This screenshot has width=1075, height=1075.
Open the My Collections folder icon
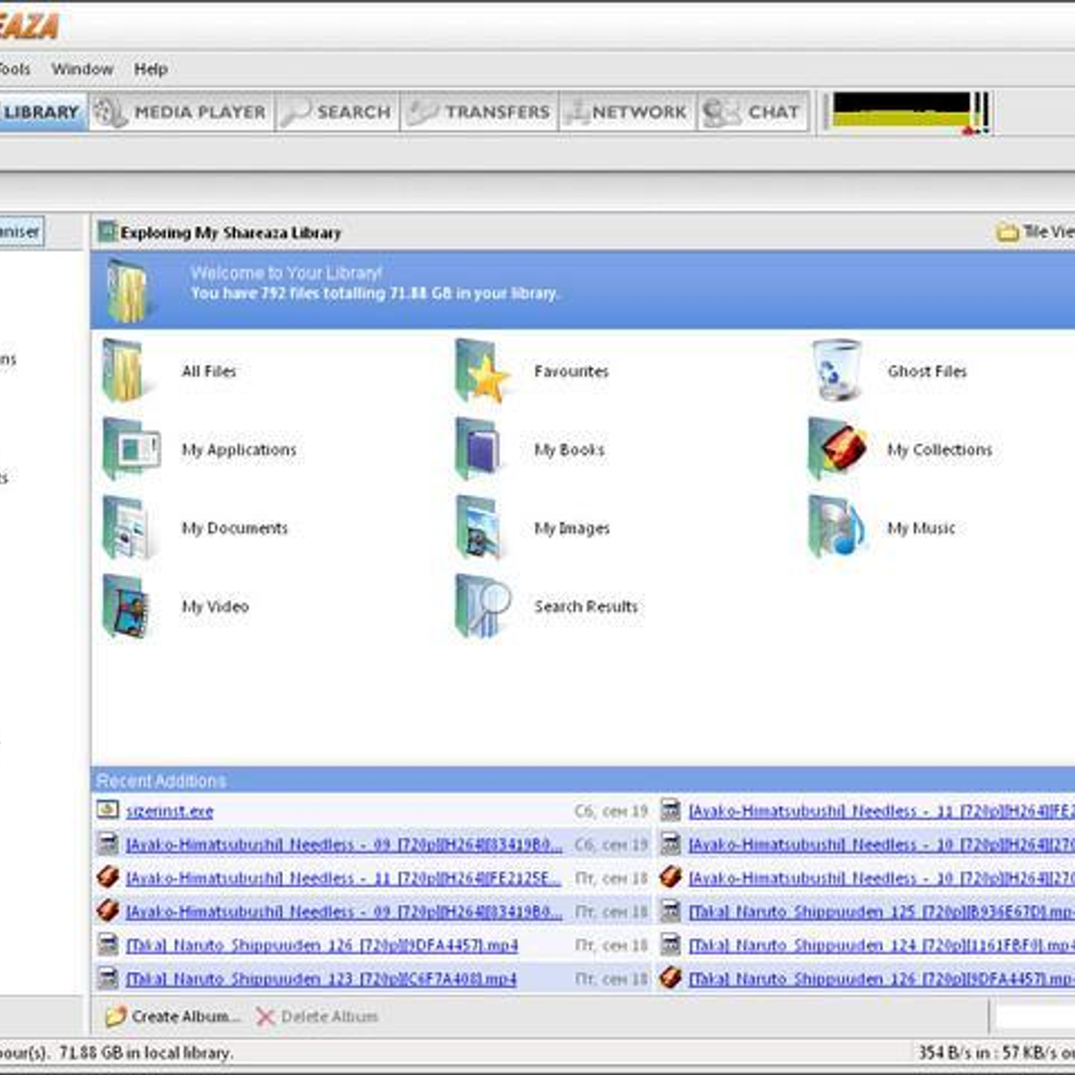(x=837, y=449)
